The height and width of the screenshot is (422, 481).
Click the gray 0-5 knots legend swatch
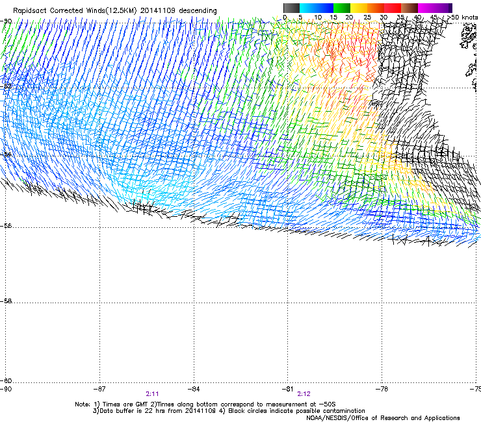coord(291,8)
